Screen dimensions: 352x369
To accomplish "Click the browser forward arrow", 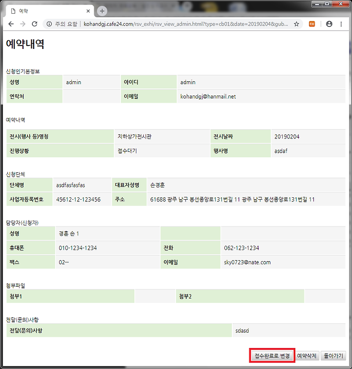I will (x=23, y=24).
